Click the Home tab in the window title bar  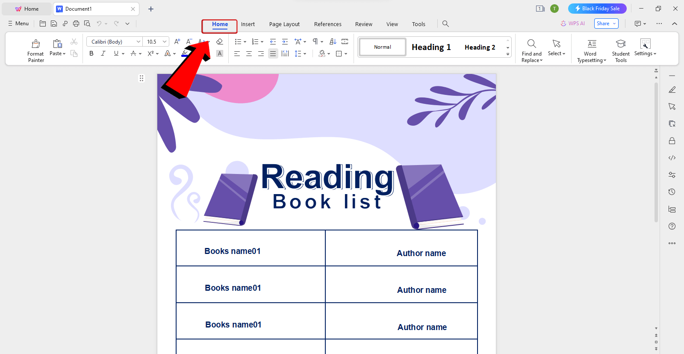27,9
